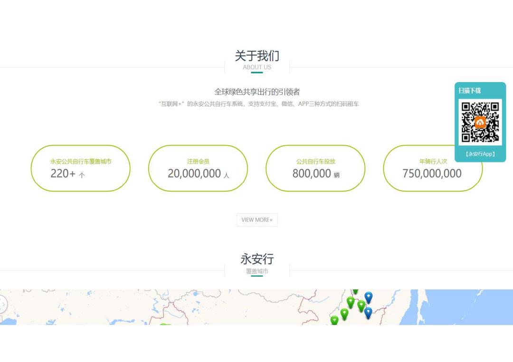Open the 【永安行App】 label link
This screenshot has width=513, height=362.
click(480, 154)
